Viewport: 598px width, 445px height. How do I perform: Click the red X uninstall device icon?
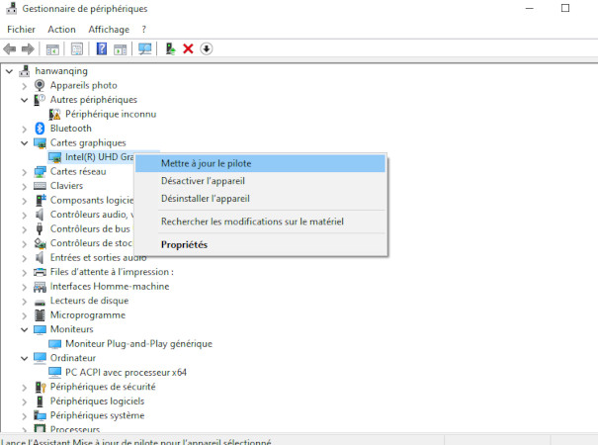click(188, 48)
